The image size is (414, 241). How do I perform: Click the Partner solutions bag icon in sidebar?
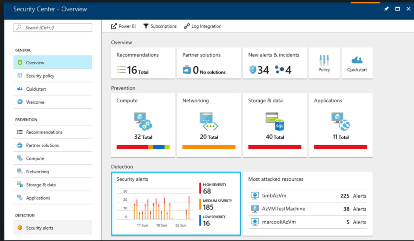[x=20, y=145]
